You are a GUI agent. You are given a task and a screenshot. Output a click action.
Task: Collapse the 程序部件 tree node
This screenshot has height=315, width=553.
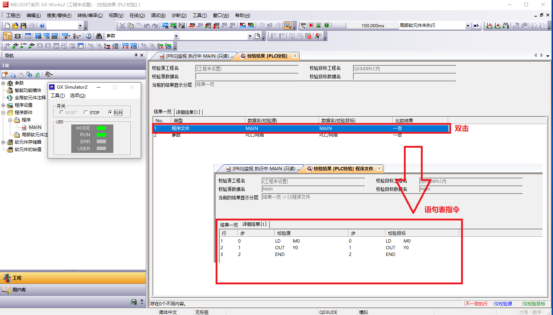pyautogui.click(x=3, y=113)
